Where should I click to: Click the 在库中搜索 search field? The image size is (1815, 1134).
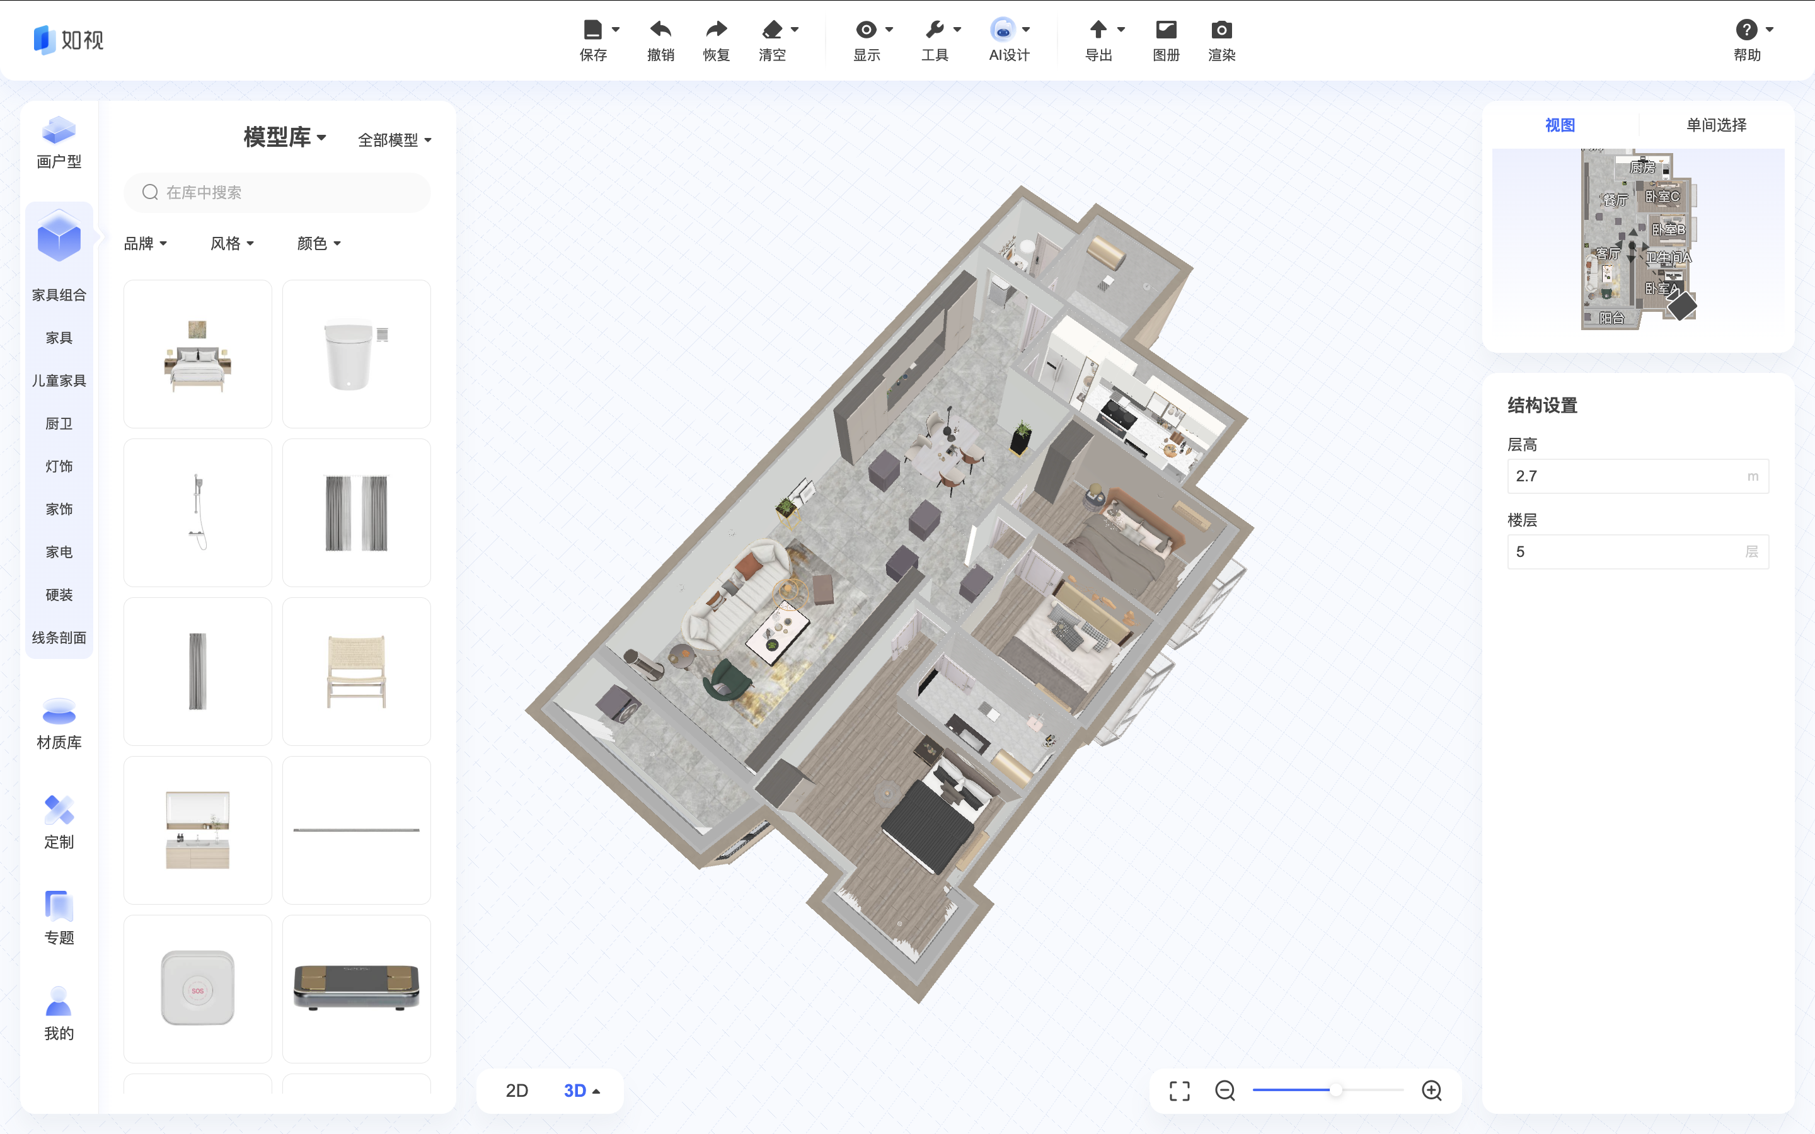coord(277,193)
